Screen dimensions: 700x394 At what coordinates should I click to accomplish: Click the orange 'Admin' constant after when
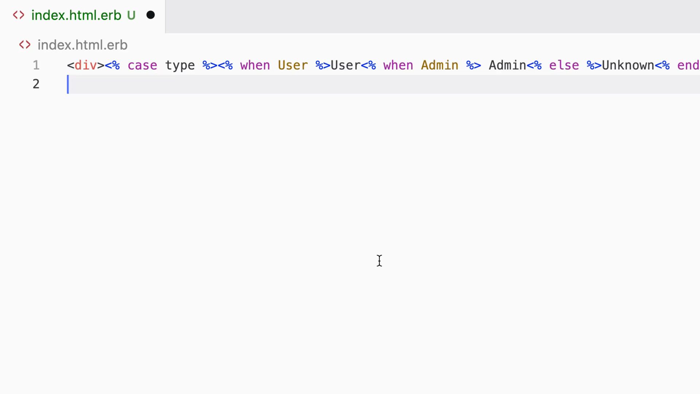pyautogui.click(x=439, y=65)
